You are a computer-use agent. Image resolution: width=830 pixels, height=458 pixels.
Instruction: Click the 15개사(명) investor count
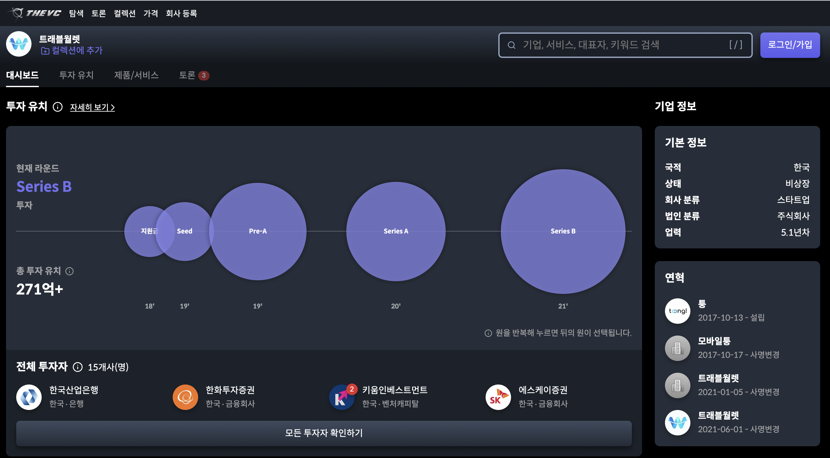tap(108, 367)
